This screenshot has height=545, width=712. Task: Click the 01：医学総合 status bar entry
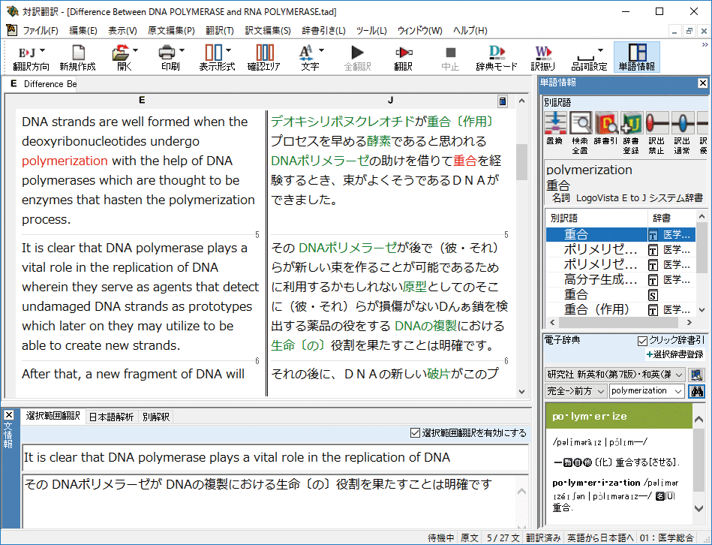[x=666, y=538]
